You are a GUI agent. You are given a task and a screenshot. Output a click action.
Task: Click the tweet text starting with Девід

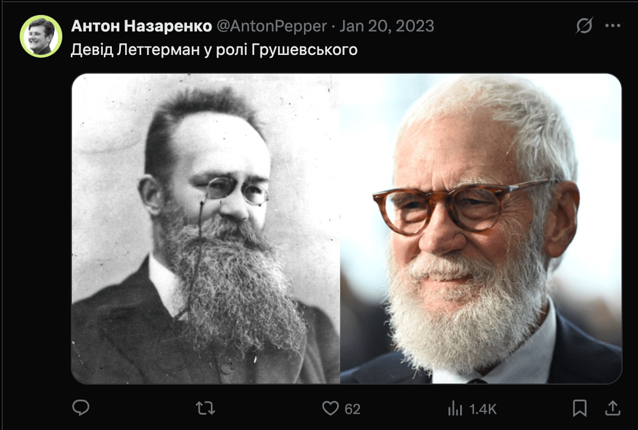pyautogui.click(x=214, y=50)
